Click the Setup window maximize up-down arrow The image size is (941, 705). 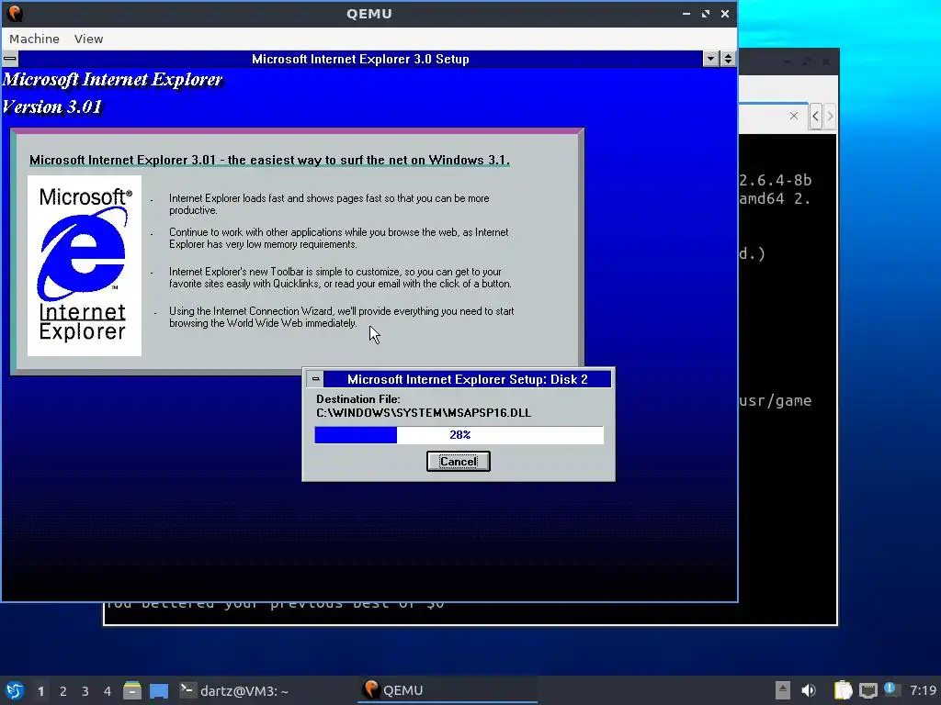point(728,59)
